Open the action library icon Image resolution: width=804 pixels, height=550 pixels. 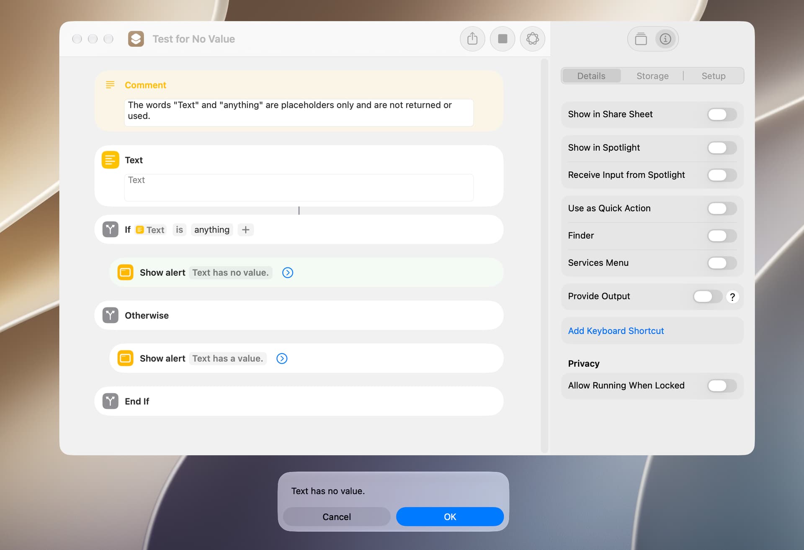641,39
